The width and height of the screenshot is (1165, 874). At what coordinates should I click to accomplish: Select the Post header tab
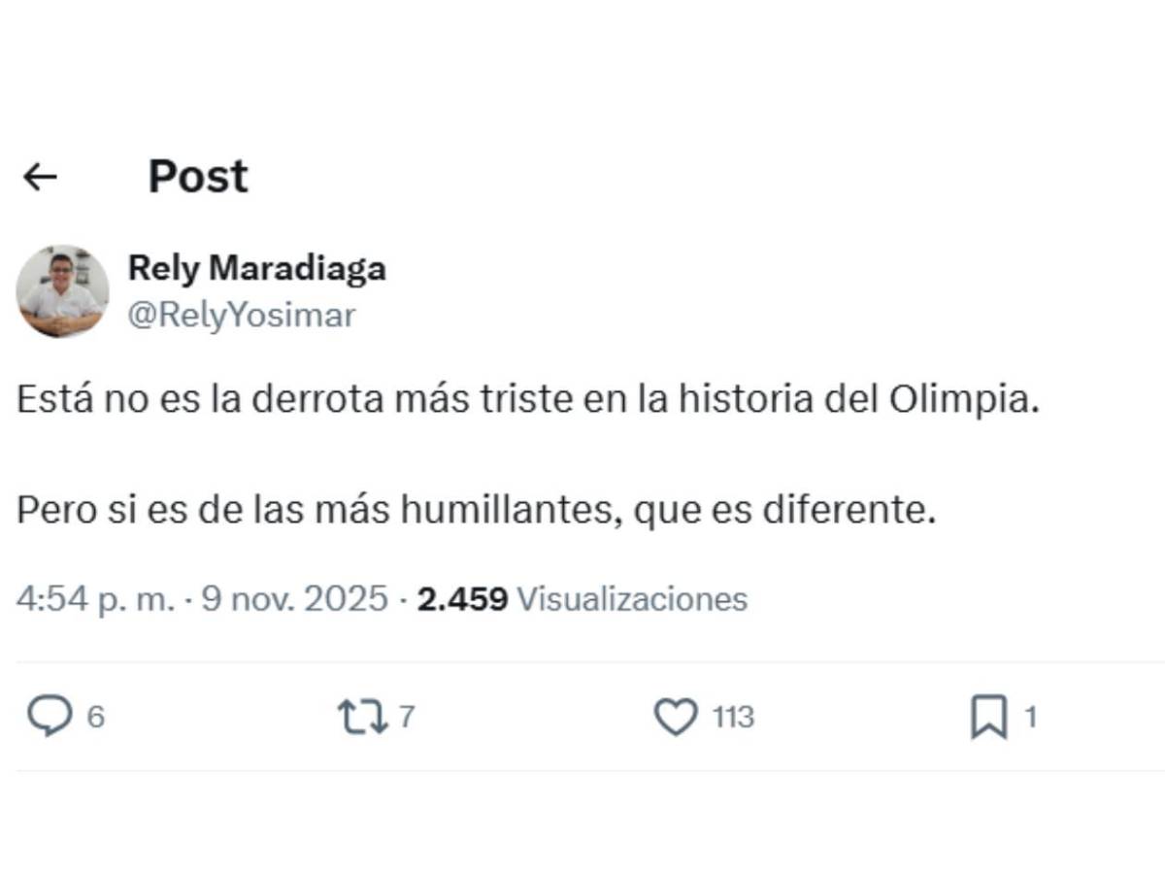pos(197,175)
